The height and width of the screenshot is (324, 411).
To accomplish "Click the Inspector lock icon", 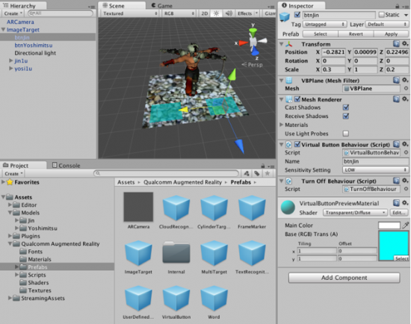I will pos(398,6).
